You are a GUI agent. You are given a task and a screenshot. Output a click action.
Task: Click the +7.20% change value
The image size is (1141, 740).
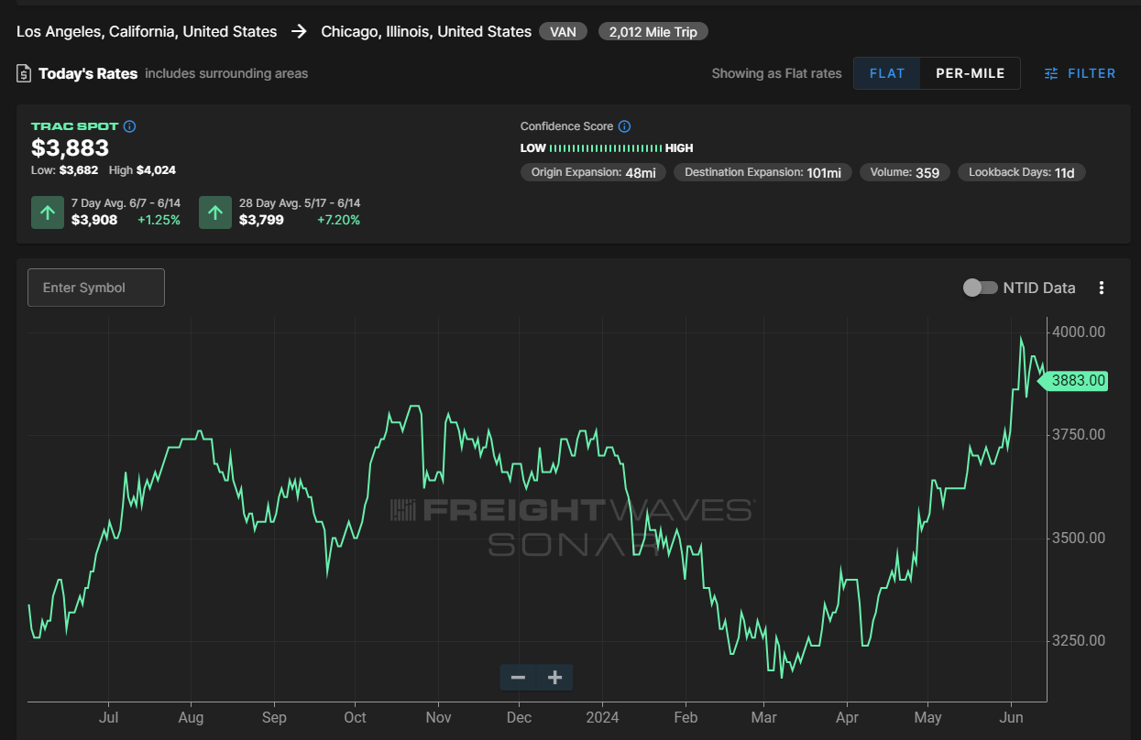point(338,220)
